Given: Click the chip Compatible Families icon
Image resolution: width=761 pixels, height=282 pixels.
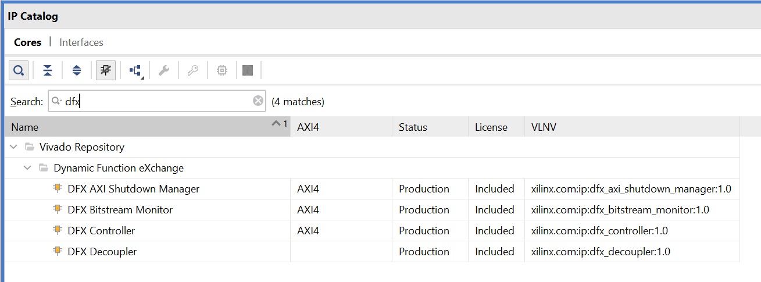Looking at the screenshot, I should [221, 70].
